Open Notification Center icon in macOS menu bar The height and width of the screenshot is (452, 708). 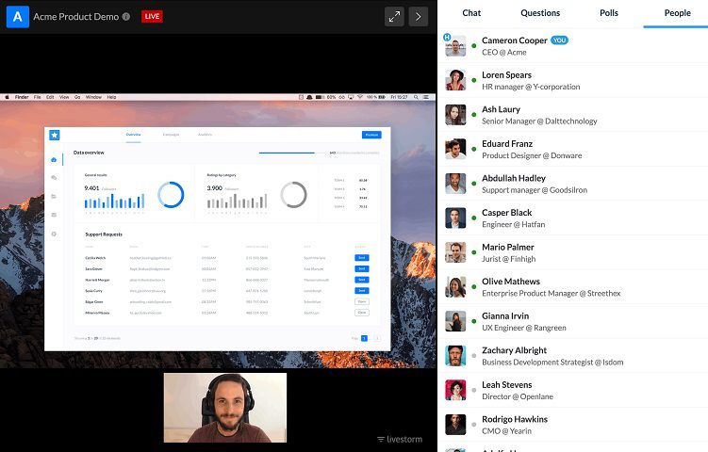[x=426, y=97]
